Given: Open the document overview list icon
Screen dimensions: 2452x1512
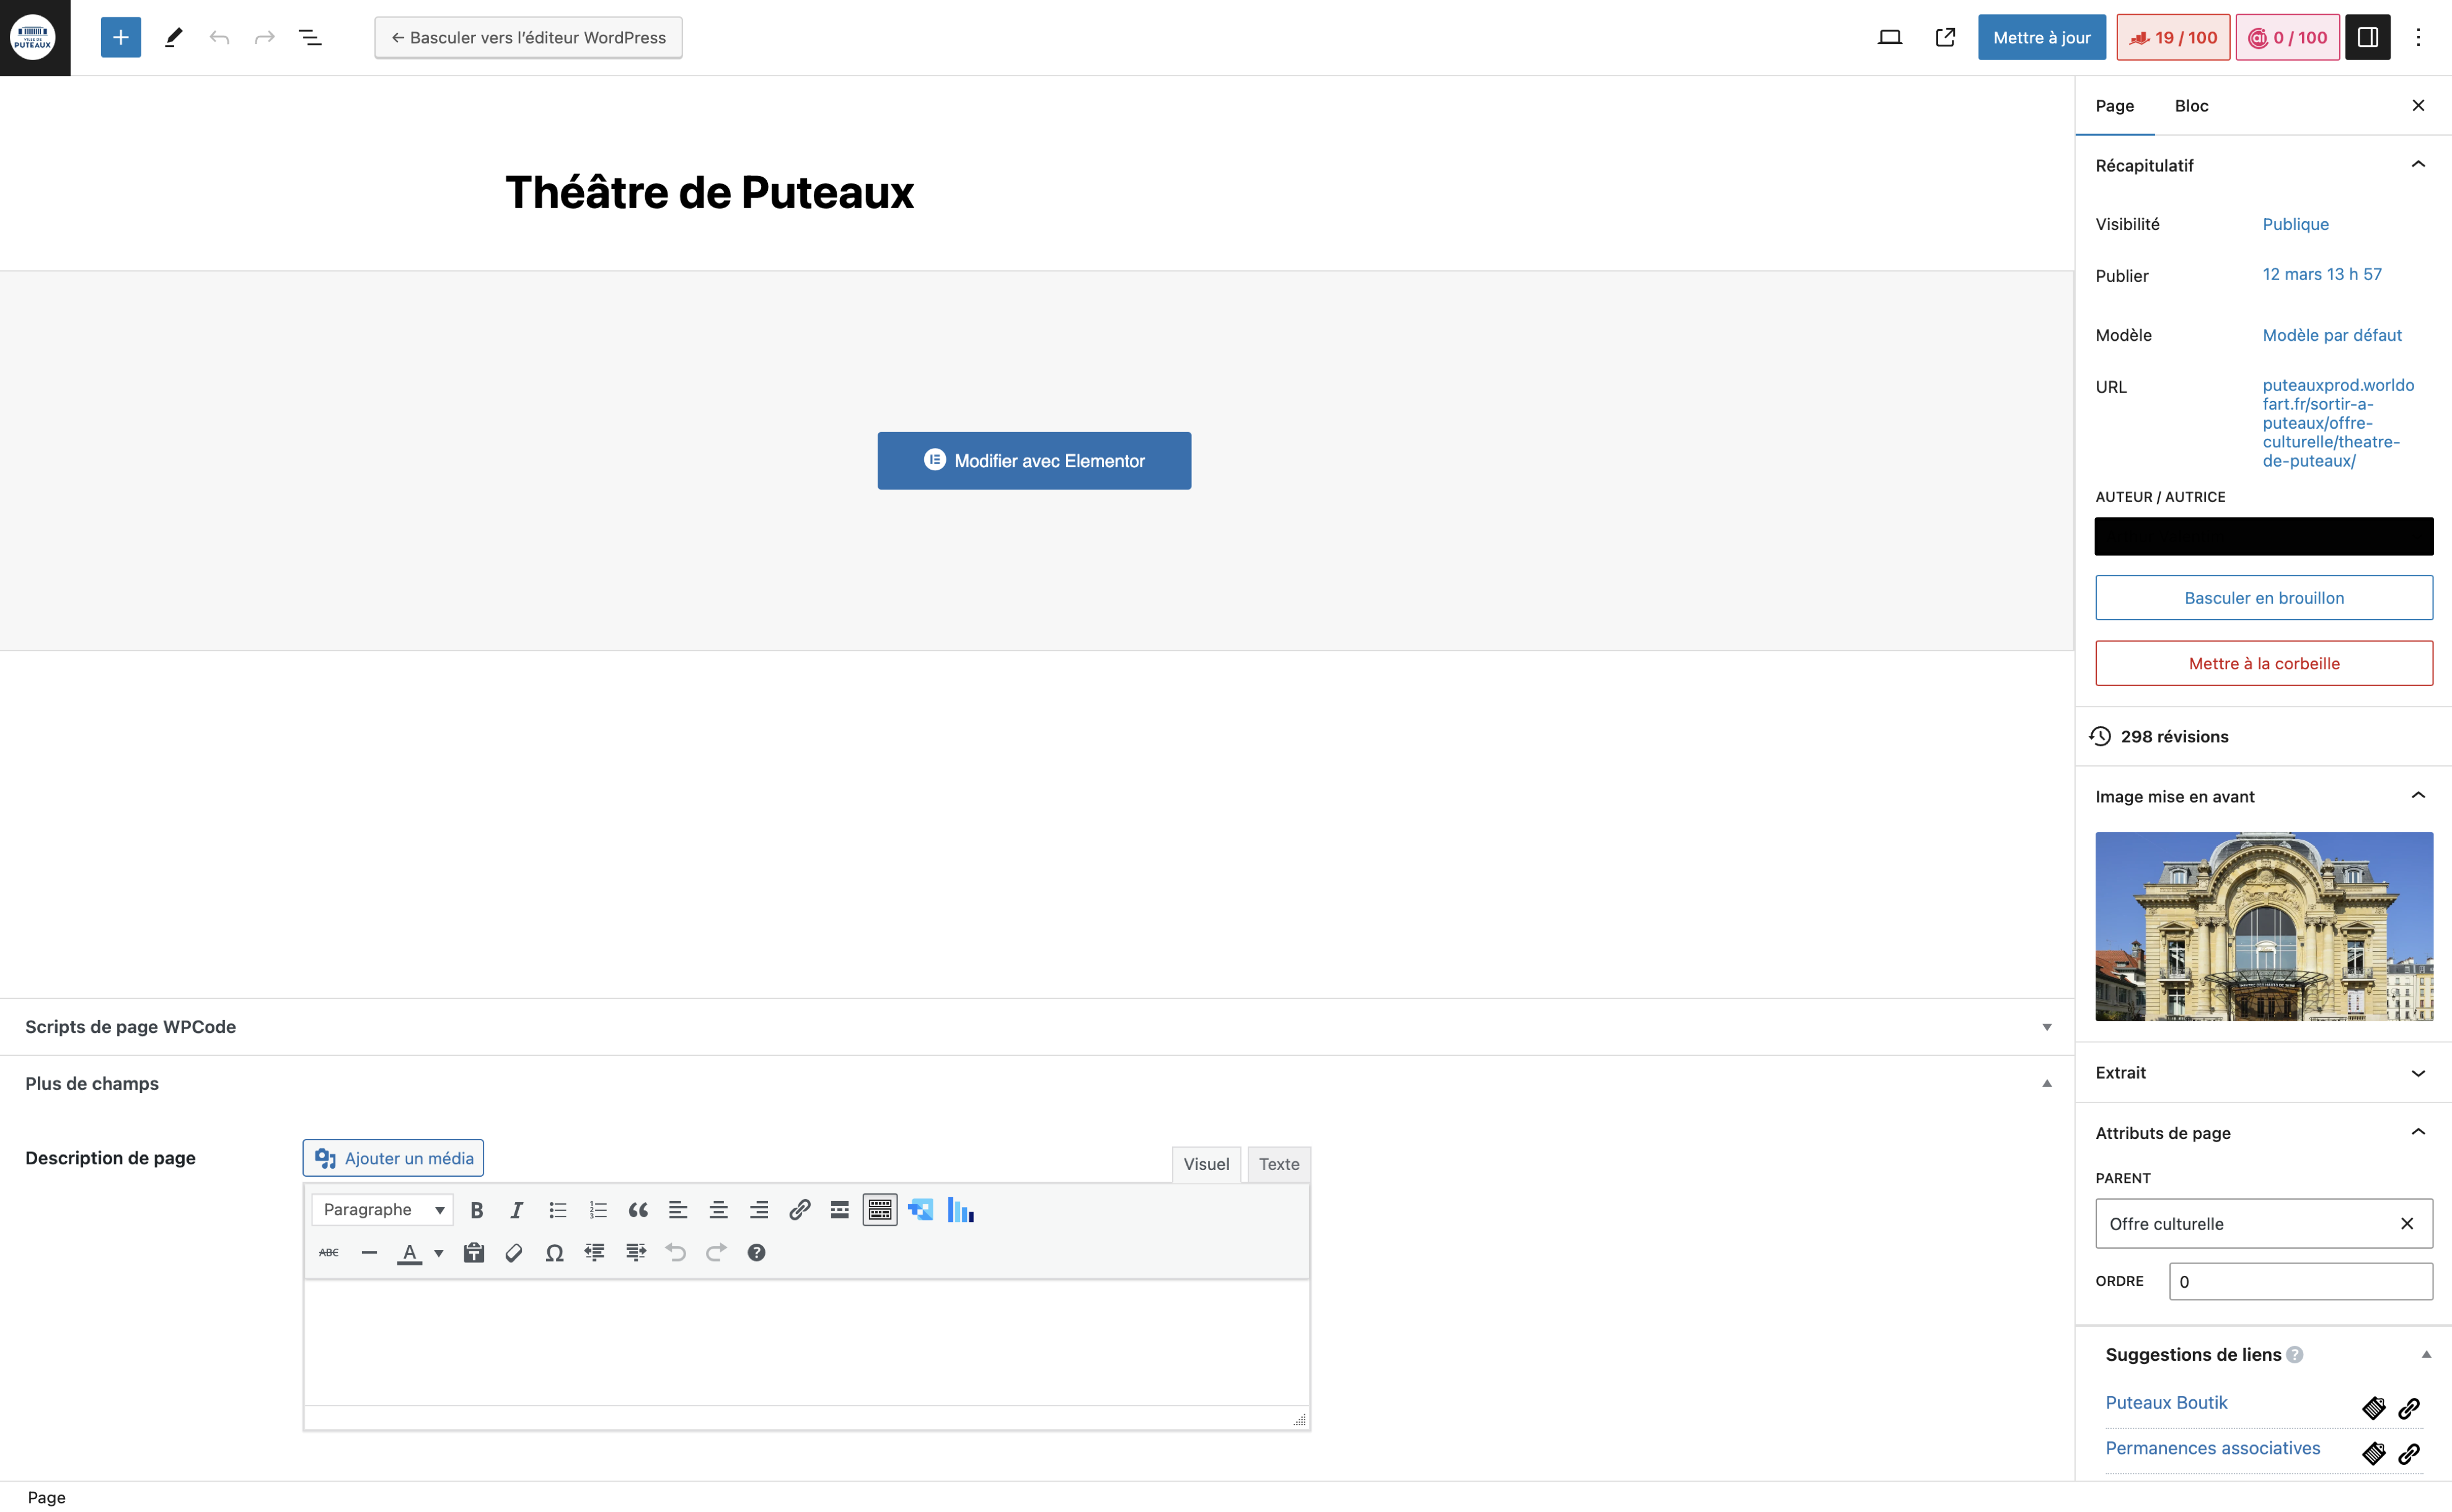Looking at the screenshot, I should click(x=310, y=38).
